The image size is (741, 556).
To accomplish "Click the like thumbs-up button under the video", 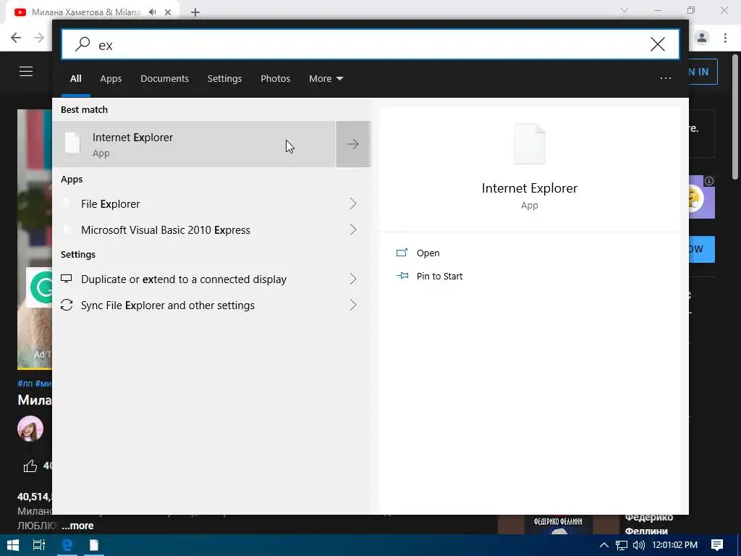I will [x=30, y=466].
